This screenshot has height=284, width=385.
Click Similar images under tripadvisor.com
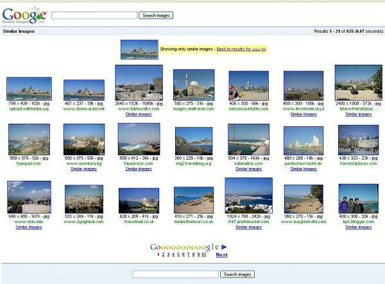(x=139, y=169)
